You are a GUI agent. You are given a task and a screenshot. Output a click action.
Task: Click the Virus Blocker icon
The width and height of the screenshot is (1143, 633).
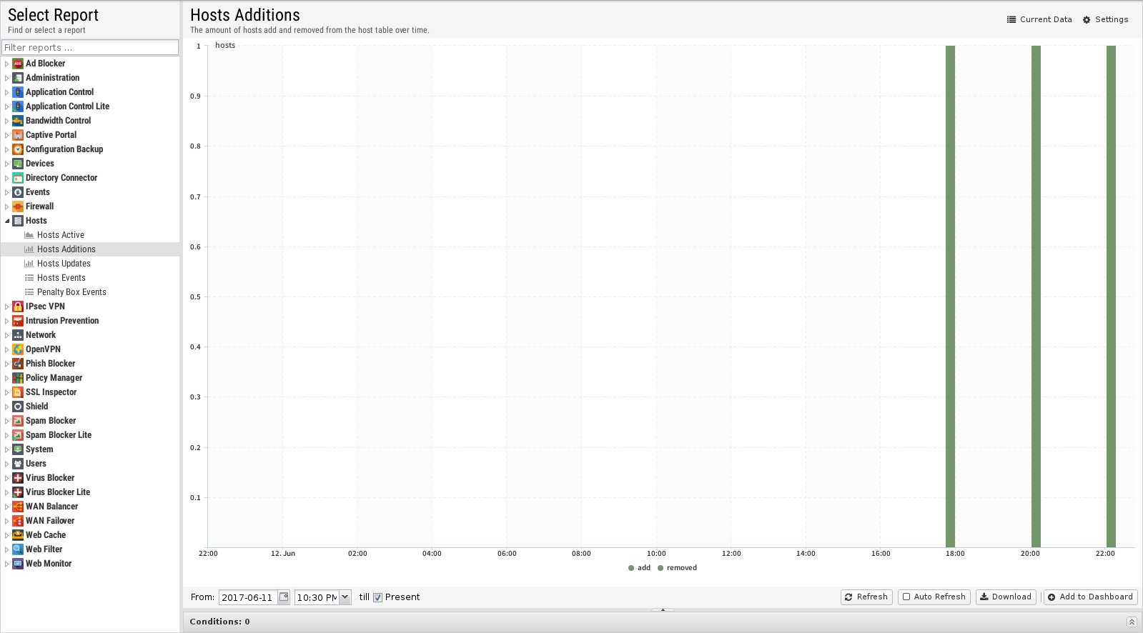(x=18, y=478)
